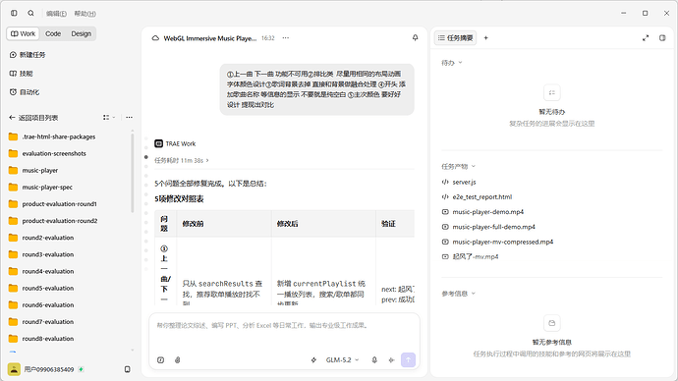
Task: Open the music-player folder
Action: pyautogui.click(x=39, y=170)
